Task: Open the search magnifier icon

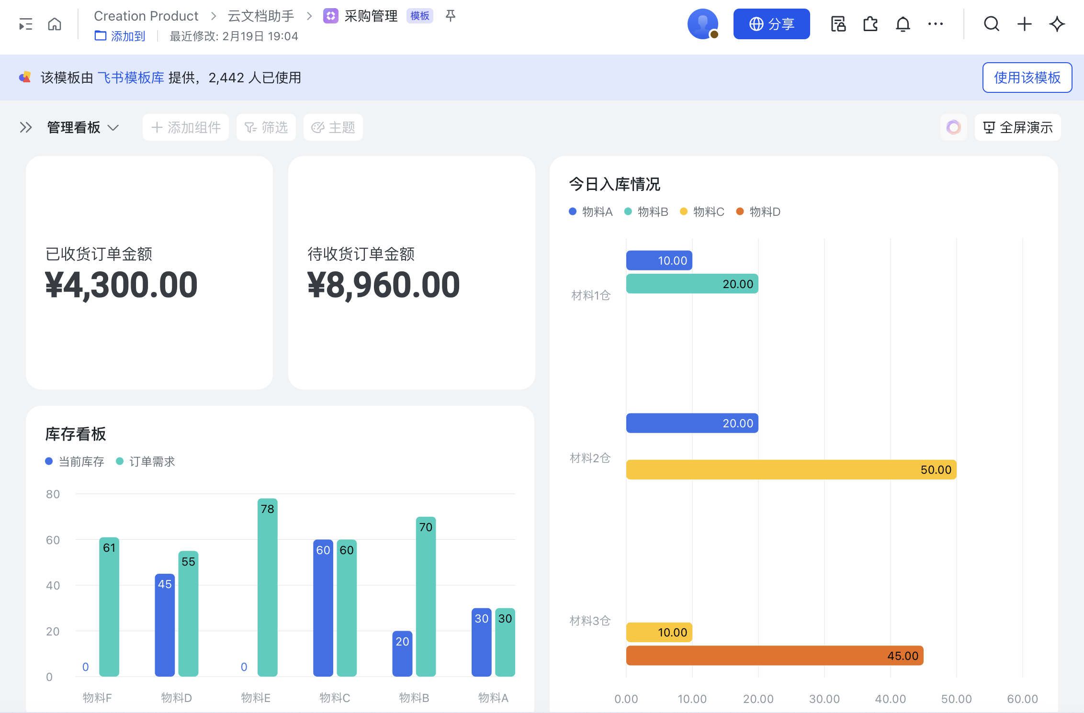Action: 991,24
